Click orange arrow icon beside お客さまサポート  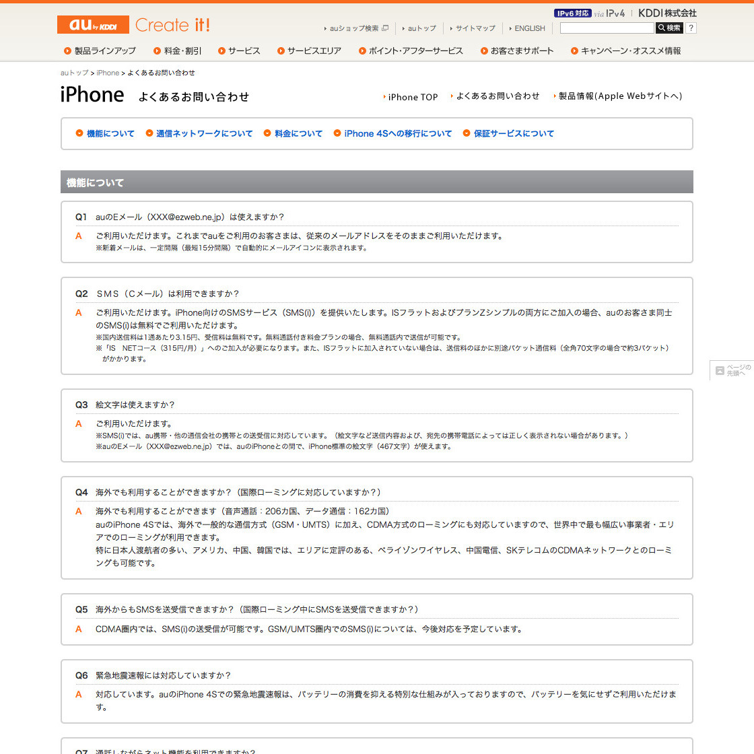tap(484, 51)
